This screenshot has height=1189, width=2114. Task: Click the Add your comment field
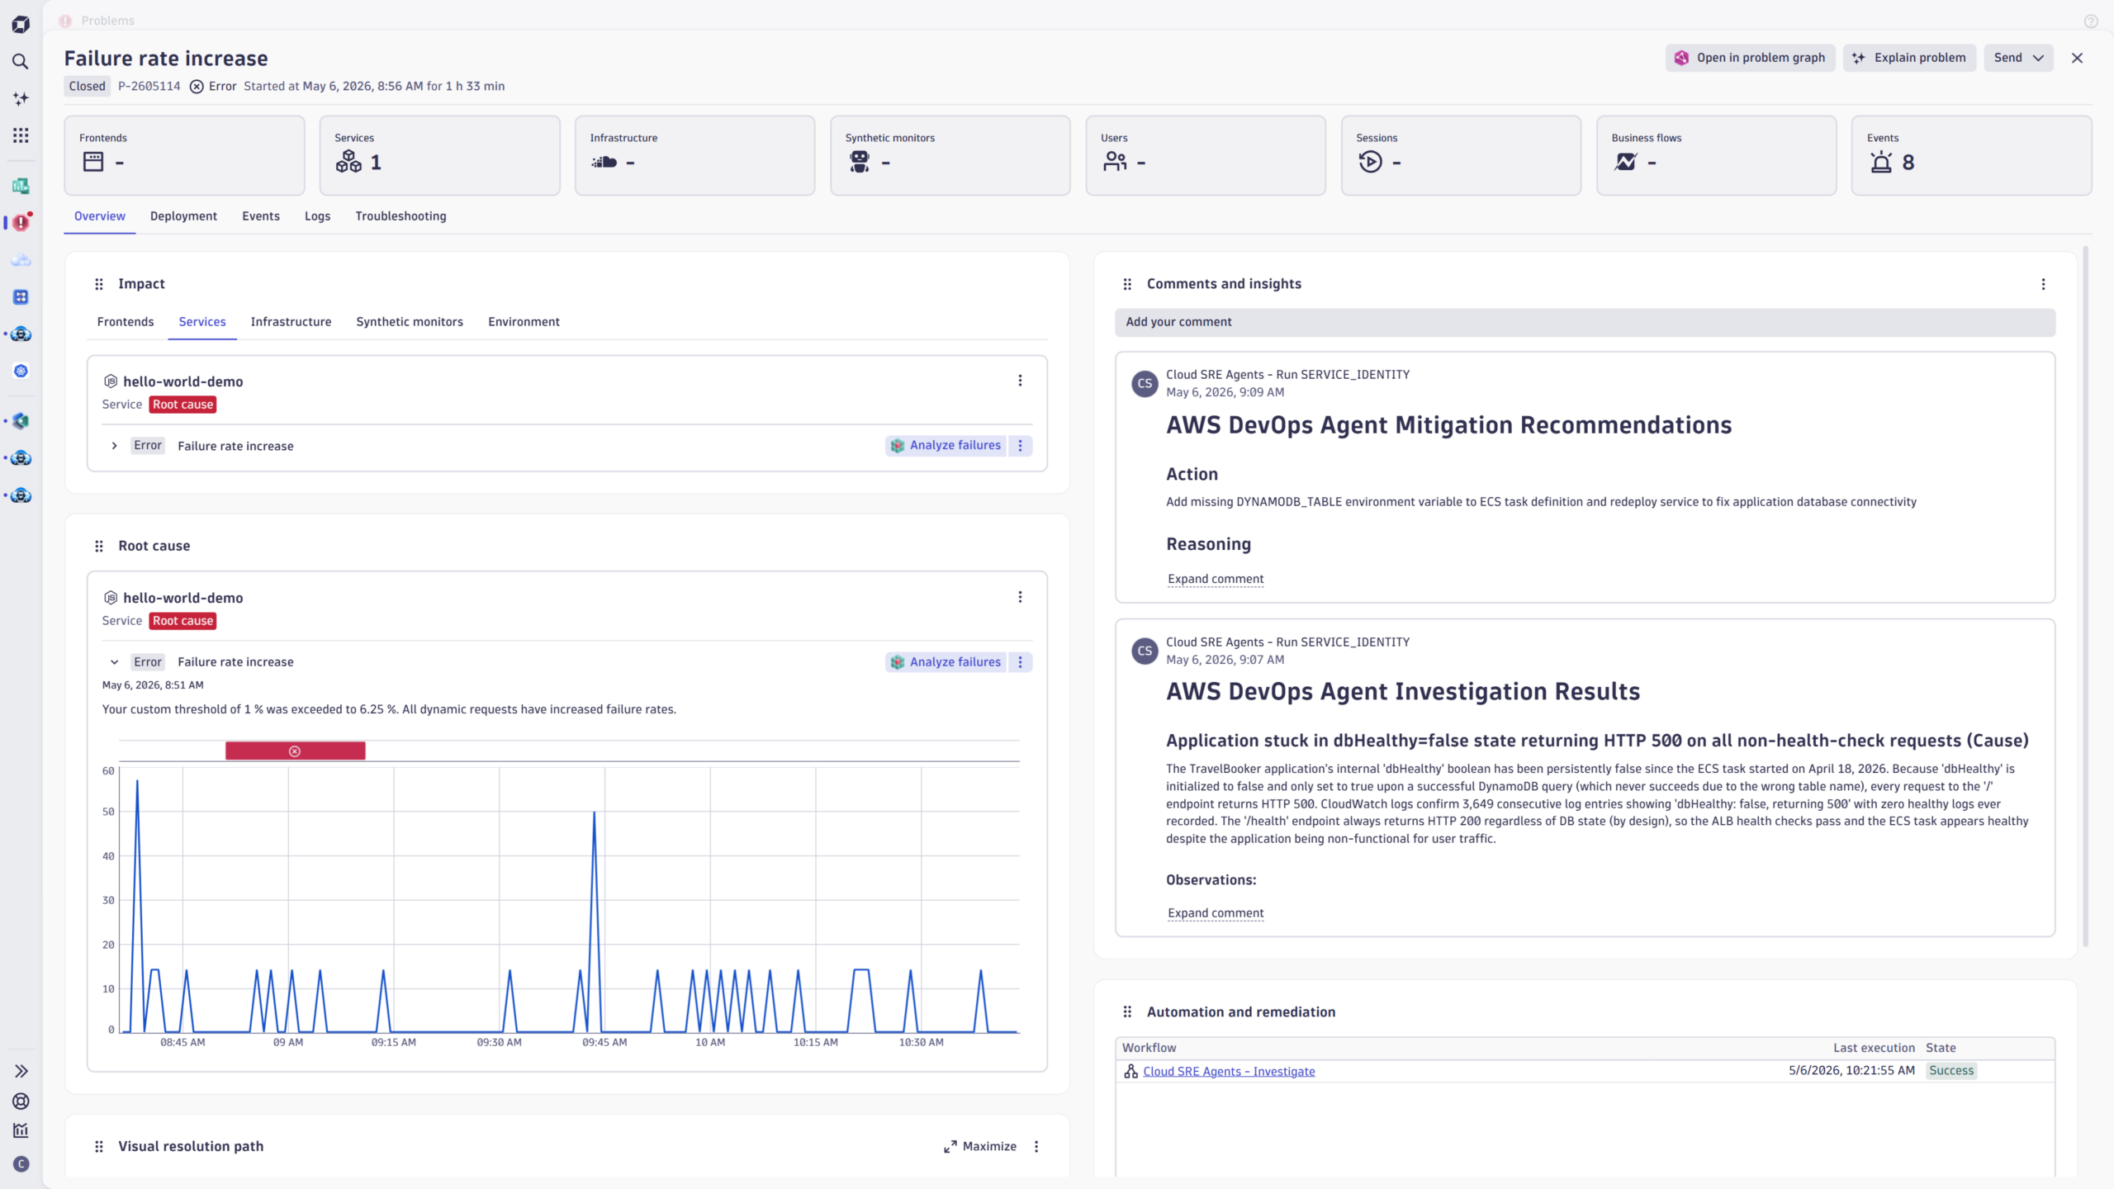pos(1585,322)
